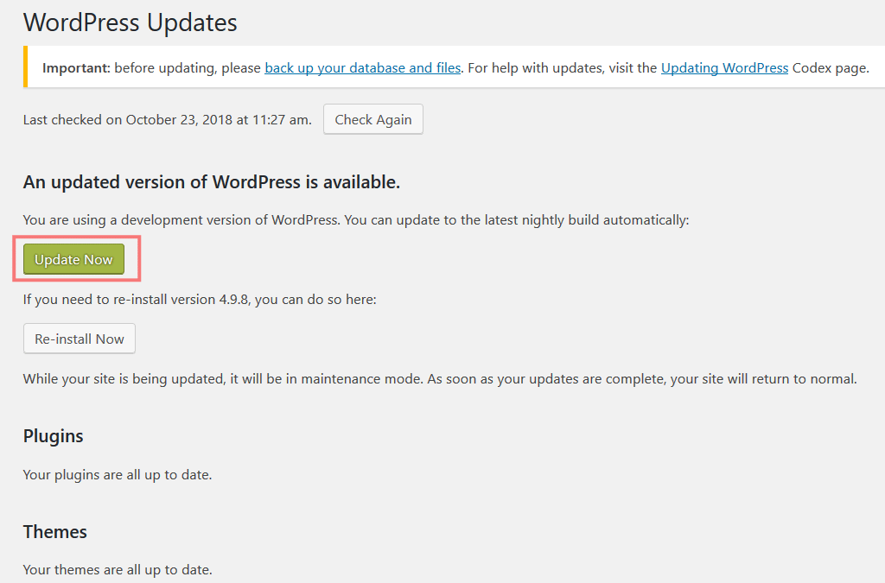Click the bold Important label in notice
The height and width of the screenshot is (583, 885).
76,67
